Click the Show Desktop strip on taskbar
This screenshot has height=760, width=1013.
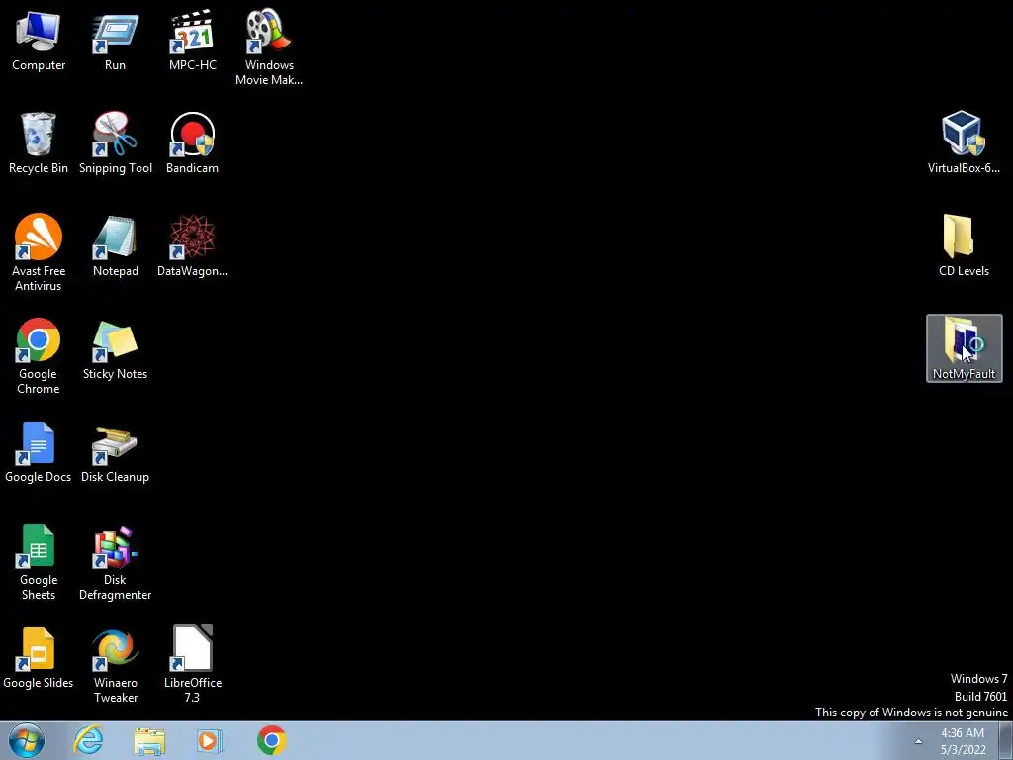click(1005, 740)
